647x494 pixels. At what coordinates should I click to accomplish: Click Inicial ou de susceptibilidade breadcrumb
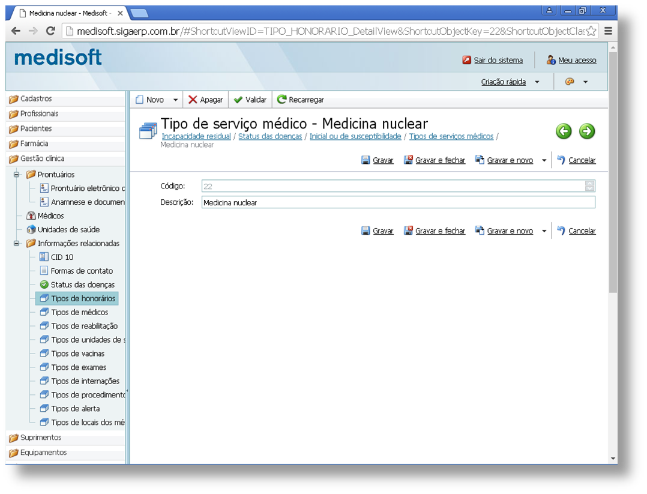pos(355,136)
